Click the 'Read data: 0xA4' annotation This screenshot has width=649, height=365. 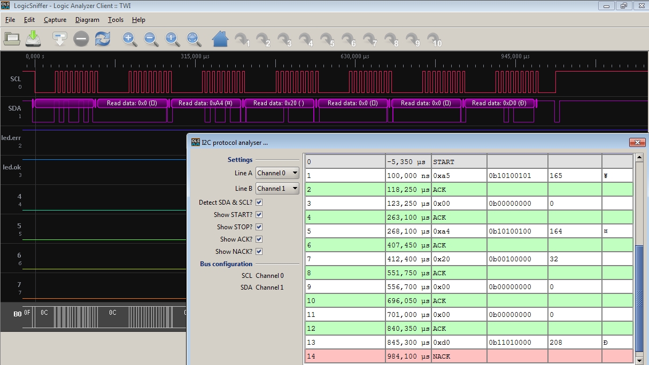click(205, 103)
